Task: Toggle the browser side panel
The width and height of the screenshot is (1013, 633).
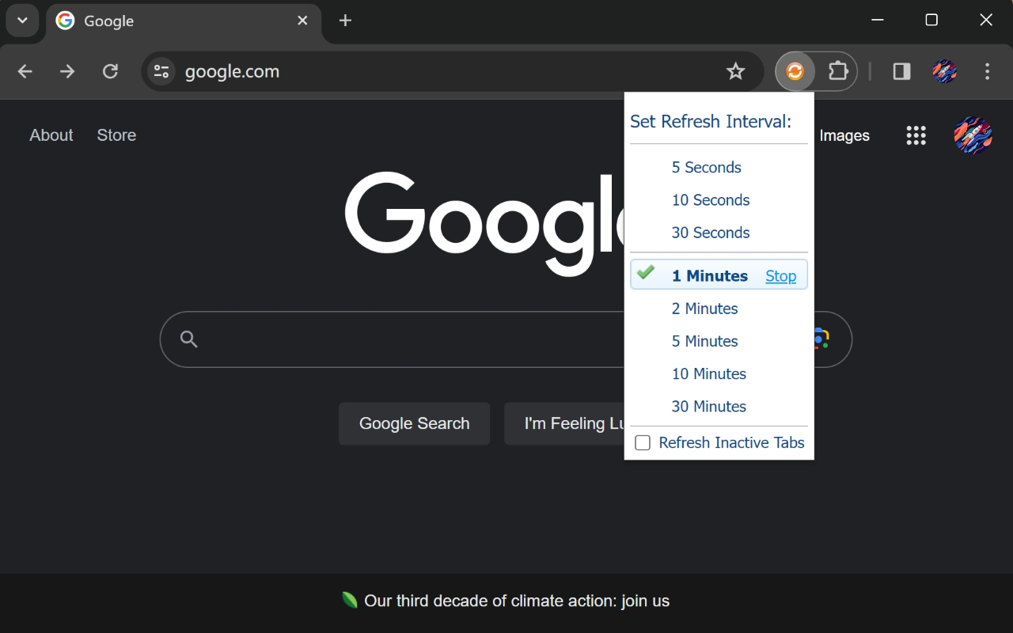Action: [901, 71]
